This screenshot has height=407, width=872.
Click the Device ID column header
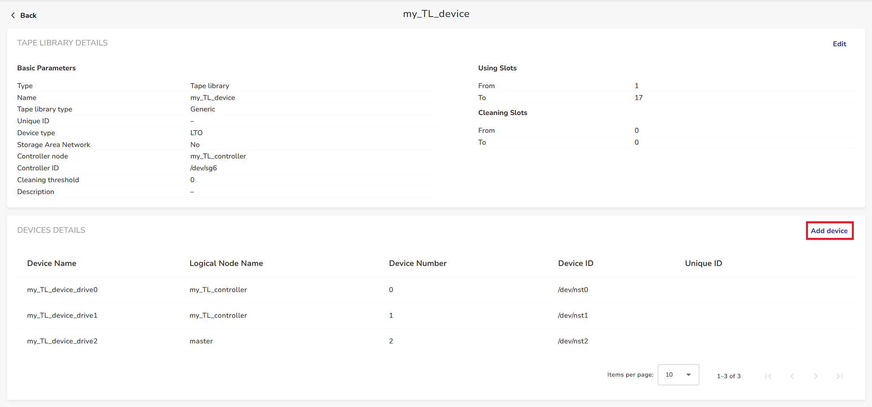pyautogui.click(x=576, y=263)
